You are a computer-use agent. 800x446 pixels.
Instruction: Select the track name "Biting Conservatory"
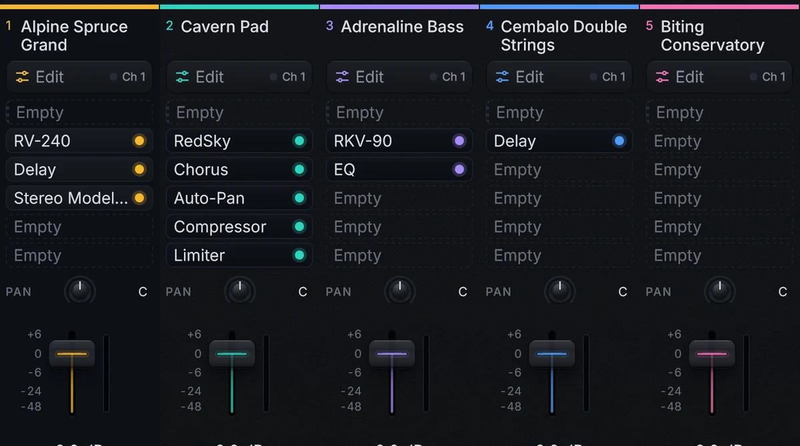tap(713, 36)
